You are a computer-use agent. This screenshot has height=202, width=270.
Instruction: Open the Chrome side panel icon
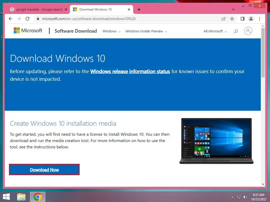[243, 19]
